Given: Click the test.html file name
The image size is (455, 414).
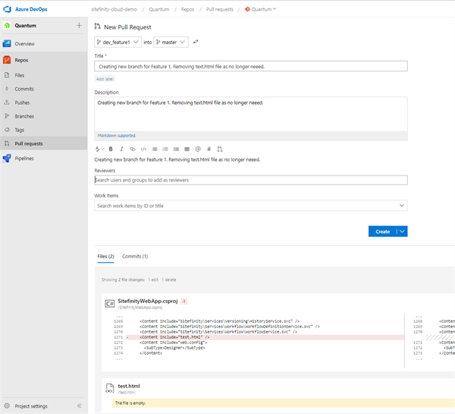Looking at the screenshot, I should pyautogui.click(x=129, y=386).
